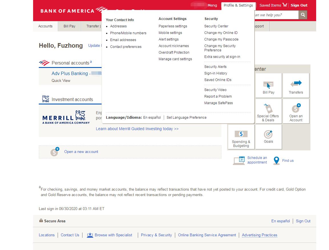Open the Open an Account tile
The height and width of the screenshot is (250, 329).
pyautogui.click(x=296, y=111)
